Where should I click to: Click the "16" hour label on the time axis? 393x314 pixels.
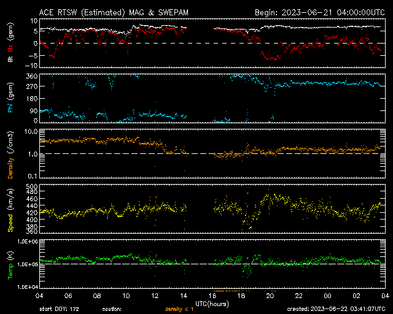tap(212, 296)
